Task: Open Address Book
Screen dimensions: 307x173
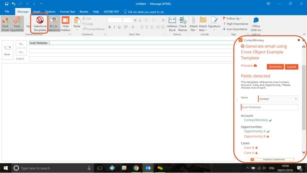Action: click(172, 24)
